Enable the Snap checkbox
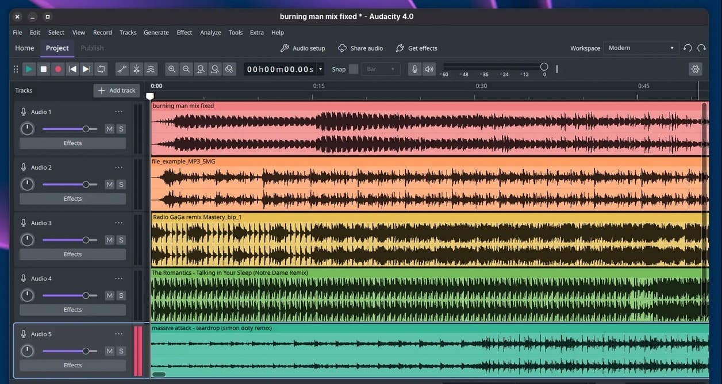This screenshot has height=384, width=722. click(354, 69)
